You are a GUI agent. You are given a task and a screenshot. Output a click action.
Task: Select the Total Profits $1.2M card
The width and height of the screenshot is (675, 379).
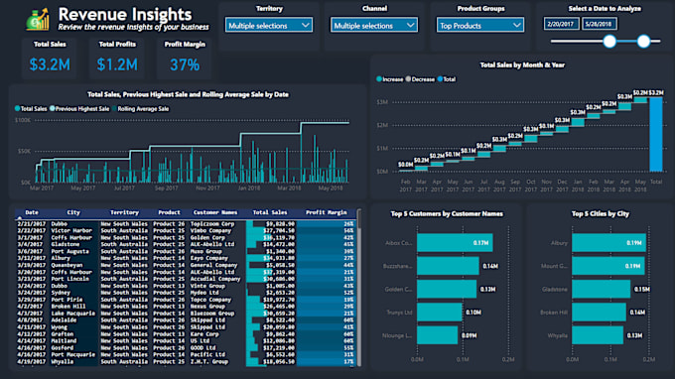point(117,59)
